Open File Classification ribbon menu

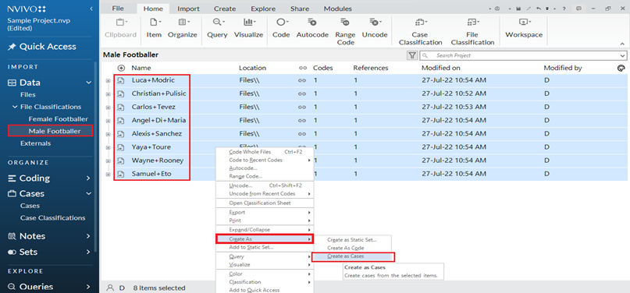pos(472,31)
